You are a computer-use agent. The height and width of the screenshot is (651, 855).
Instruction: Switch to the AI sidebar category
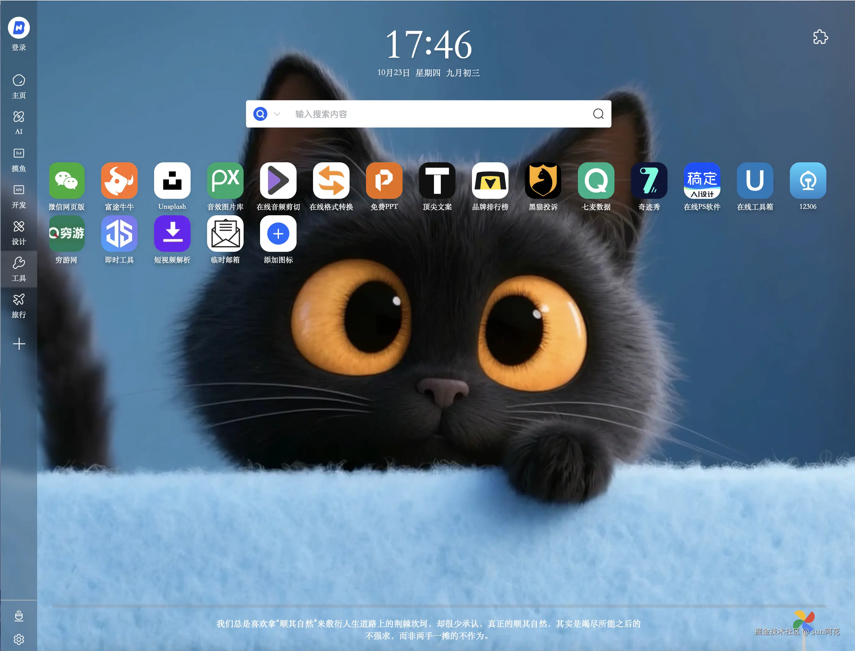[19, 122]
